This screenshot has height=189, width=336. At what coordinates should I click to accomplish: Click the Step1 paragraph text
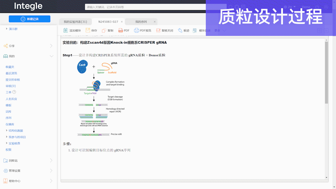(114, 55)
